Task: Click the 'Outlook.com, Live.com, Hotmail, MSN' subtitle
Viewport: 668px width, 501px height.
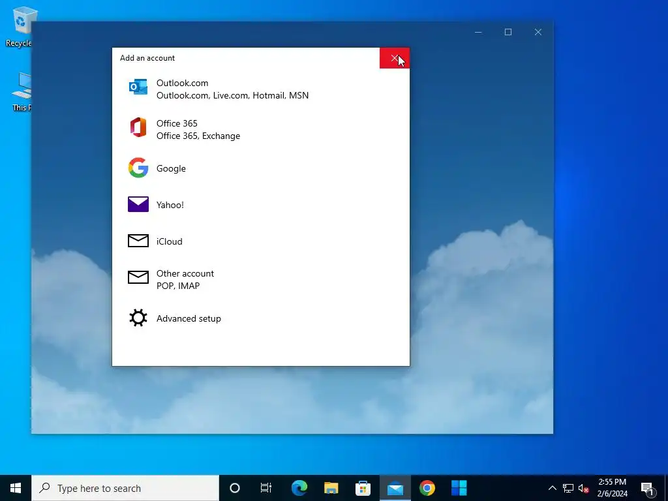Action: click(233, 95)
